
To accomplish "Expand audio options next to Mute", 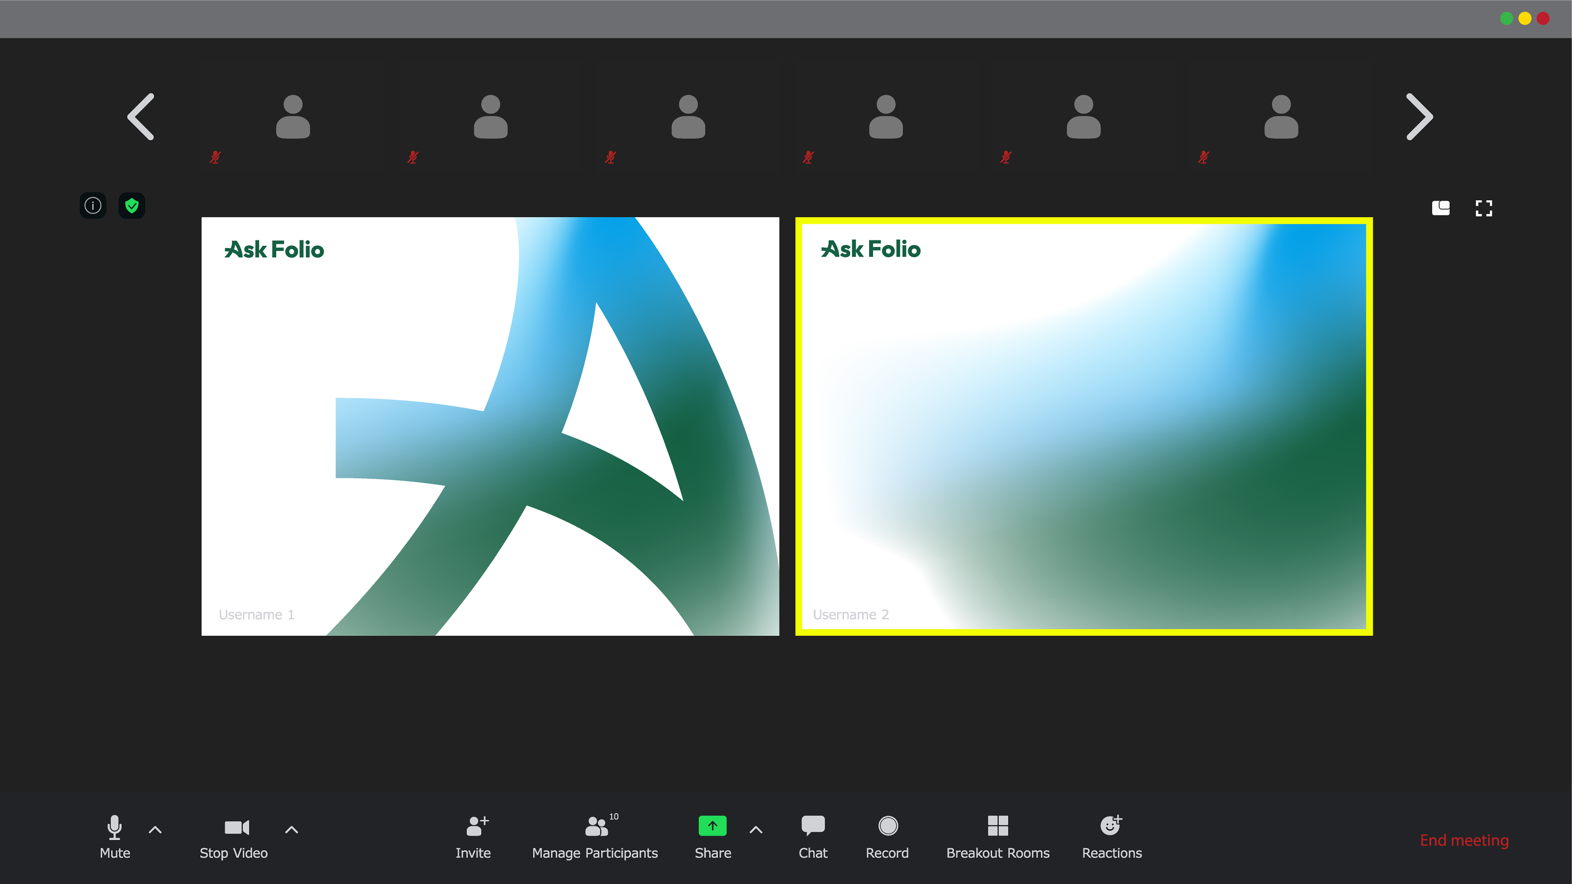I will point(155,830).
